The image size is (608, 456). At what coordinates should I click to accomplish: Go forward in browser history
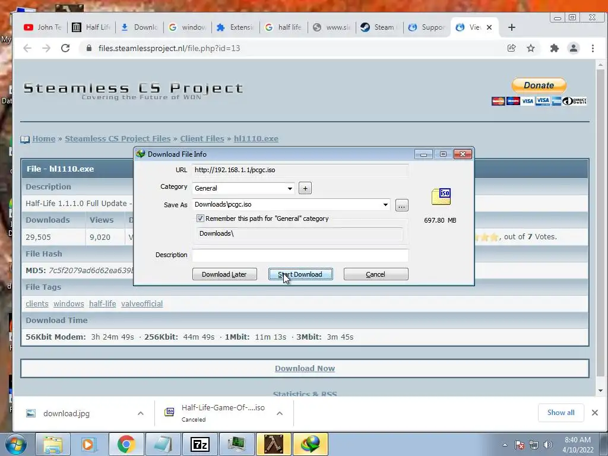46,48
